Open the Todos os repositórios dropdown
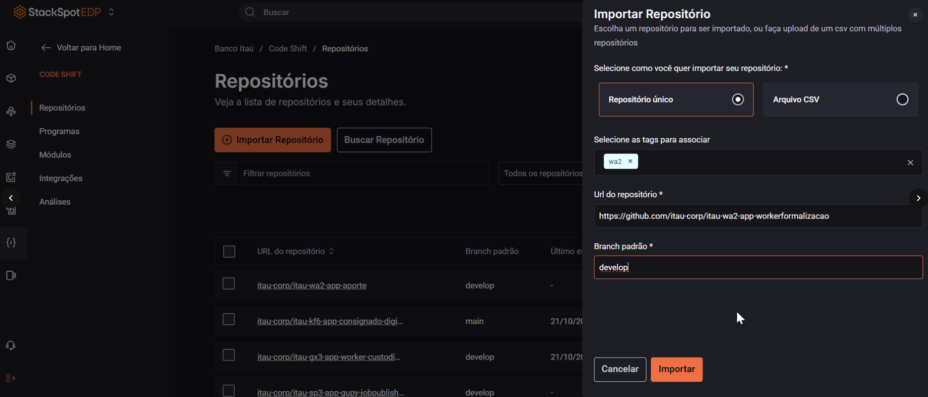The height and width of the screenshot is (397, 928). click(x=542, y=174)
